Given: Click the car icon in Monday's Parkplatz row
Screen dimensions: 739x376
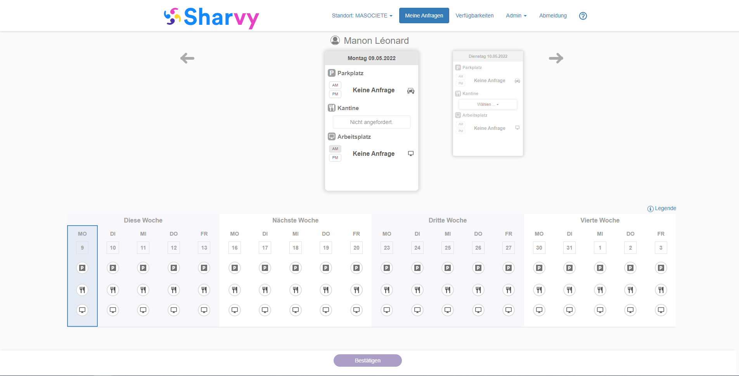Looking at the screenshot, I should [x=411, y=91].
